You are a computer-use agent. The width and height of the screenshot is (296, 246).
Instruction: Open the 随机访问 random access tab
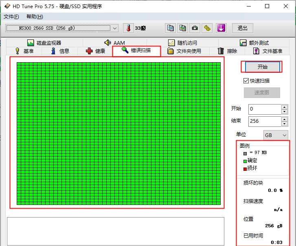tap(183, 43)
